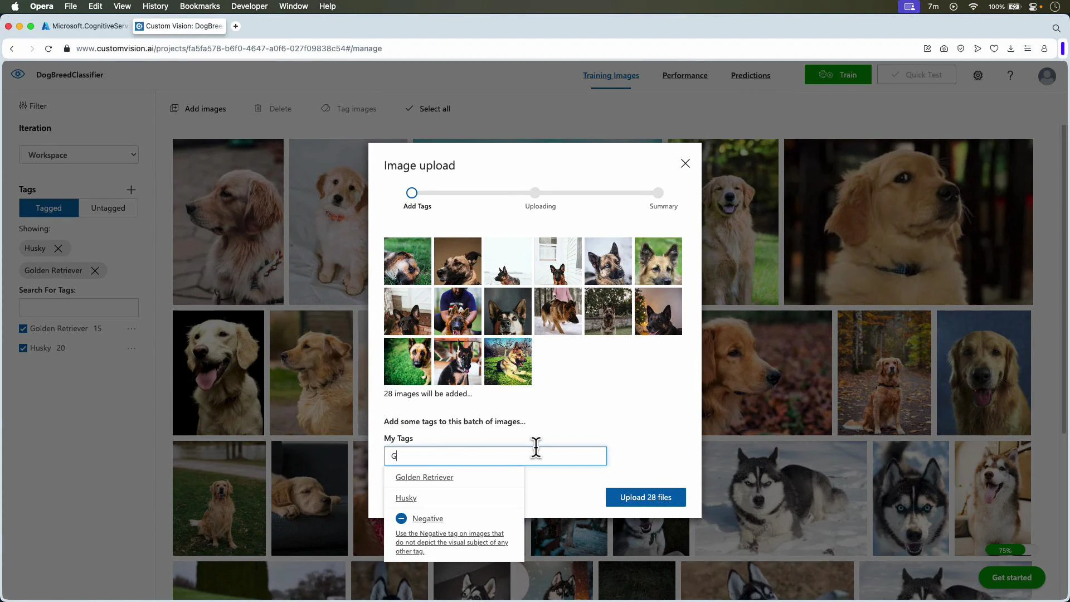Switch to Tagged images view
Screen dimensions: 1070x602
pos(49,208)
